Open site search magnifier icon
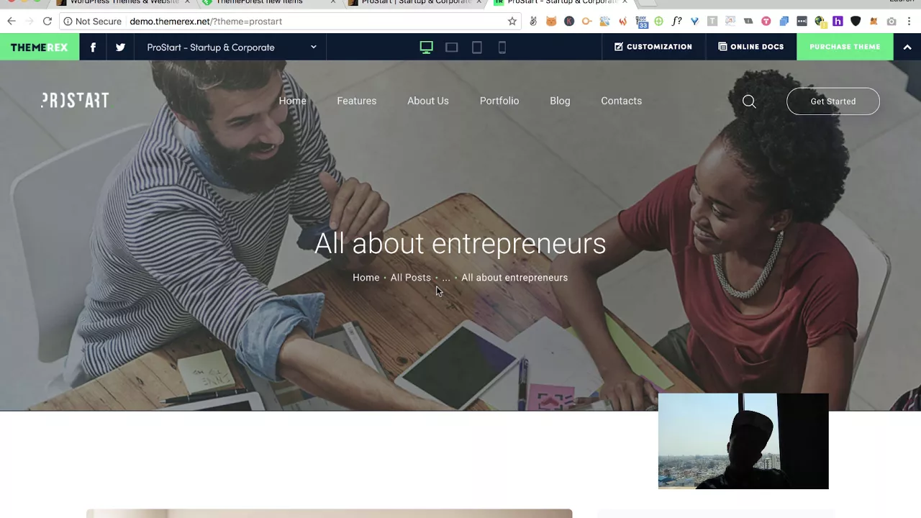 click(x=749, y=101)
